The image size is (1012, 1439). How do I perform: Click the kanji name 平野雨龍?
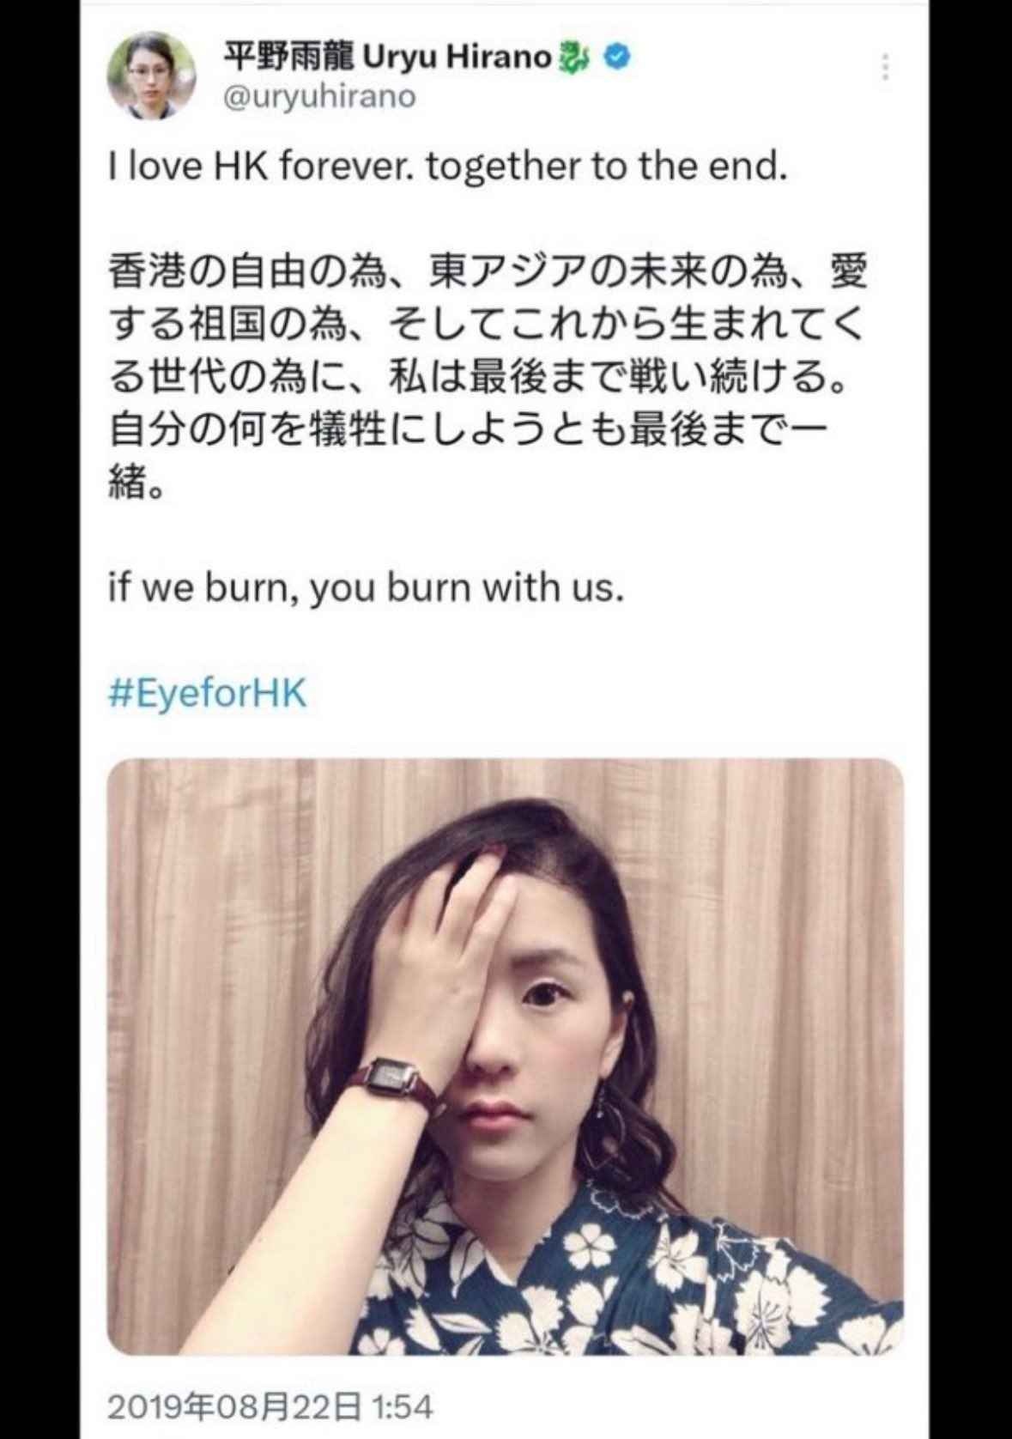pyautogui.click(x=291, y=58)
